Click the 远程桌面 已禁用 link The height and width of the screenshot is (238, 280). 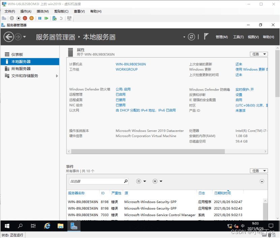point(121,100)
